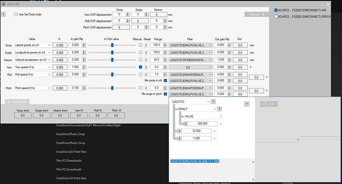Click the Heave Out gain/flip stepper (1.000)

point(229,60)
